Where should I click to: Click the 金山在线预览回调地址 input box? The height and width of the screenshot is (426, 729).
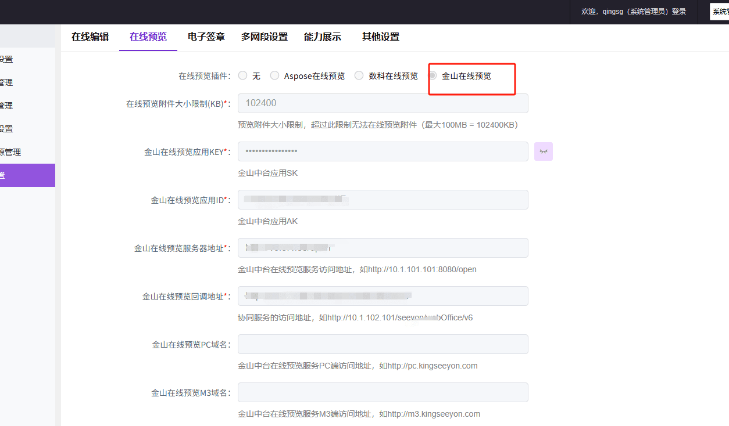coord(383,296)
